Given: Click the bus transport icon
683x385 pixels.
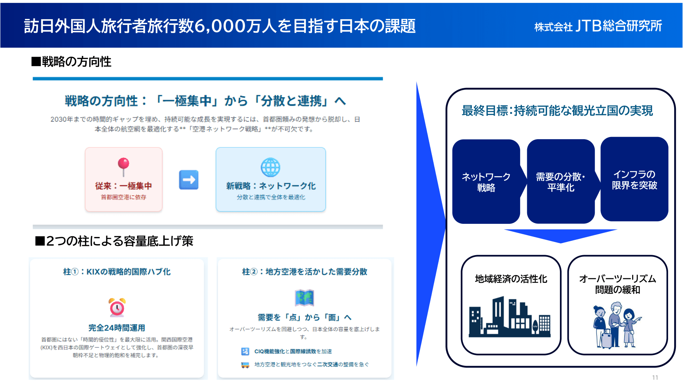Looking at the screenshot, I should click(245, 365).
